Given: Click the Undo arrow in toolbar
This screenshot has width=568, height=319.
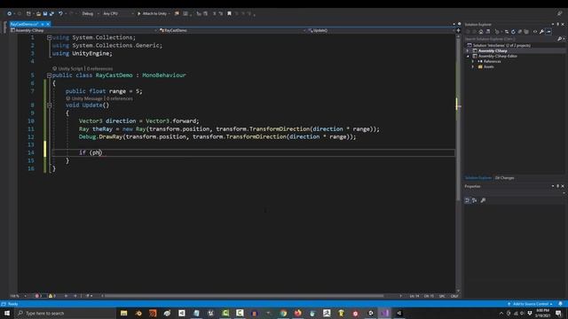Looking at the screenshot, I should pos(60,14).
